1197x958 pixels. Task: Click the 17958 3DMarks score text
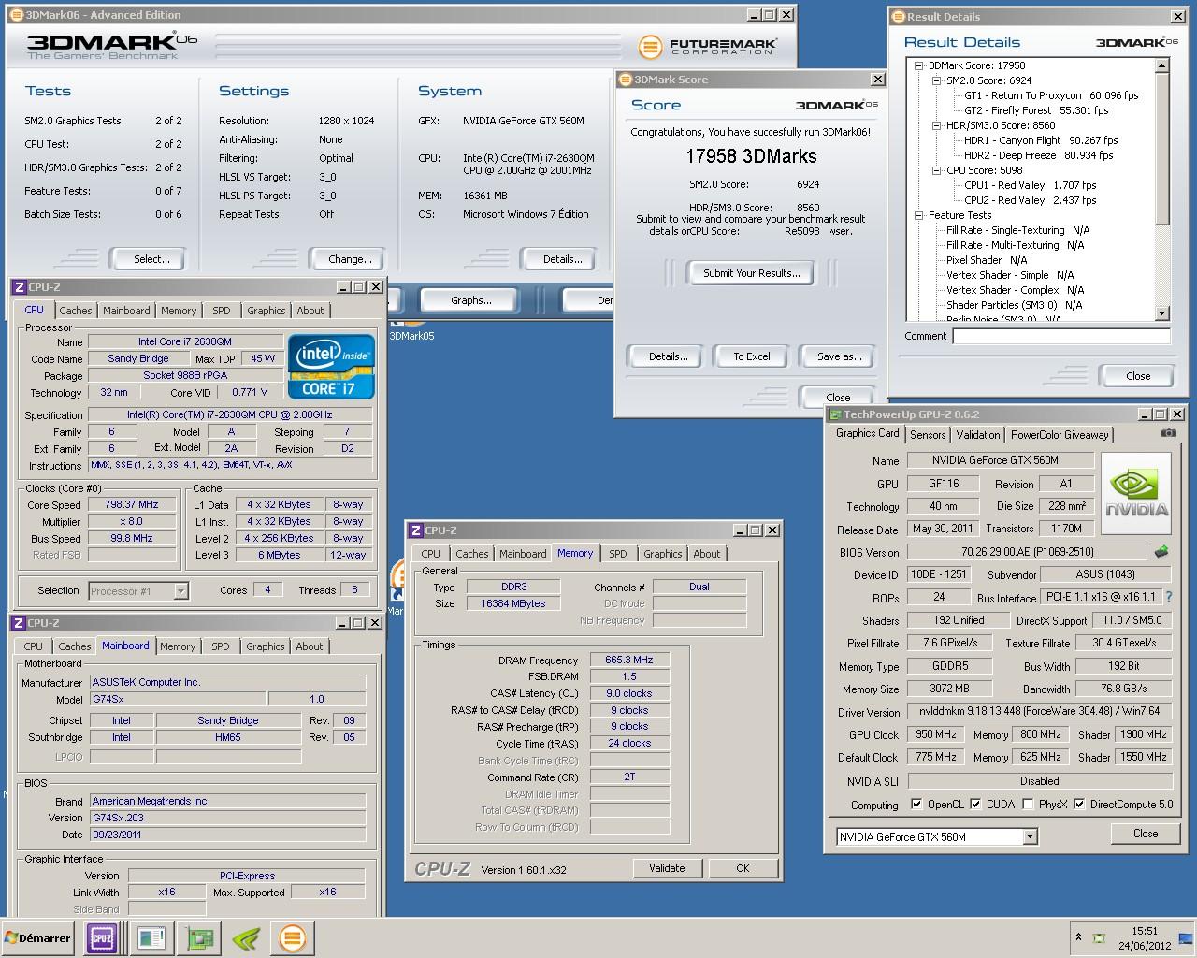point(751,156)
